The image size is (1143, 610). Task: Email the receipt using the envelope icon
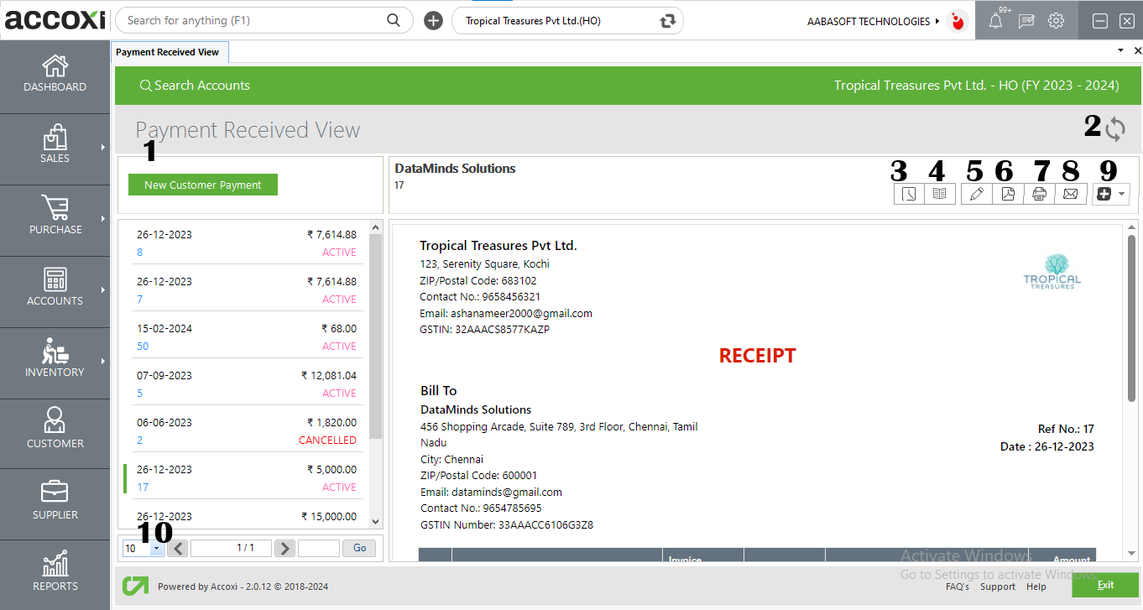coord(1071,194)
